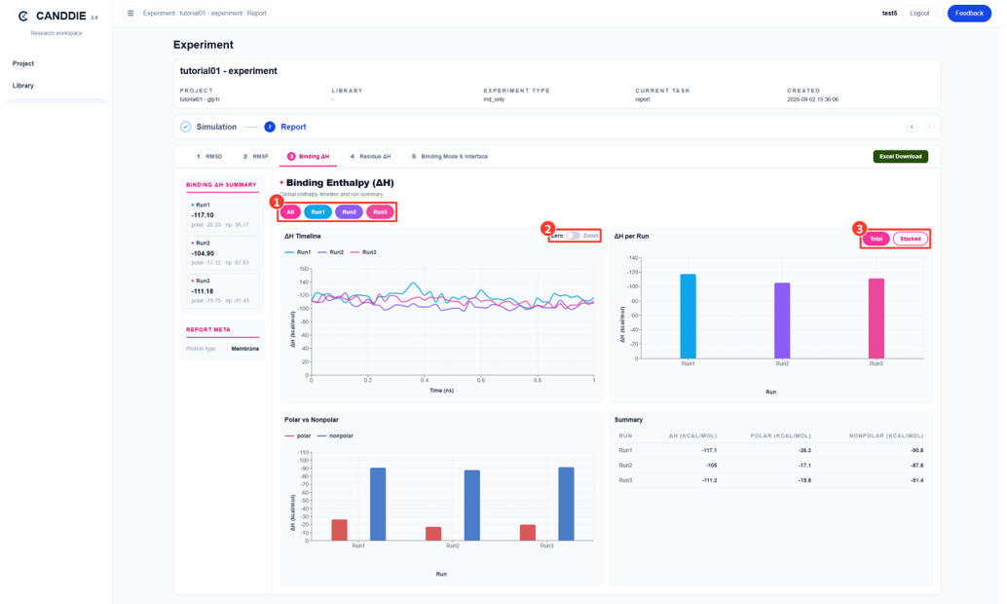Click the Run1 summary card
Image resolution: width=1007 pixels, height=604 pixels.
(x=222, y=214)
